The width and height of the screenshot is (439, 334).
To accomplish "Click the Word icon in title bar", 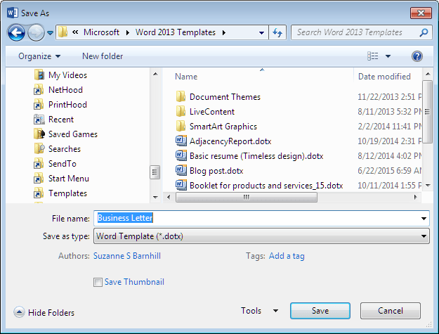I will click(x=13, y=13).
